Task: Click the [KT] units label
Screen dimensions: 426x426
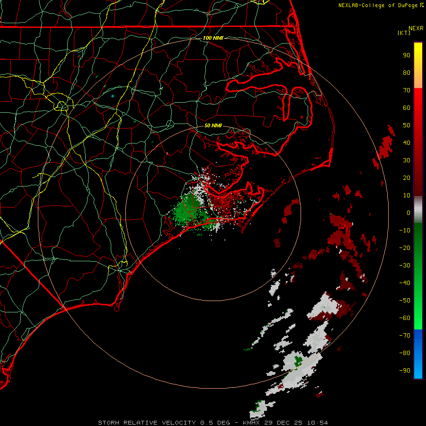Action: (x=404, y=33)
